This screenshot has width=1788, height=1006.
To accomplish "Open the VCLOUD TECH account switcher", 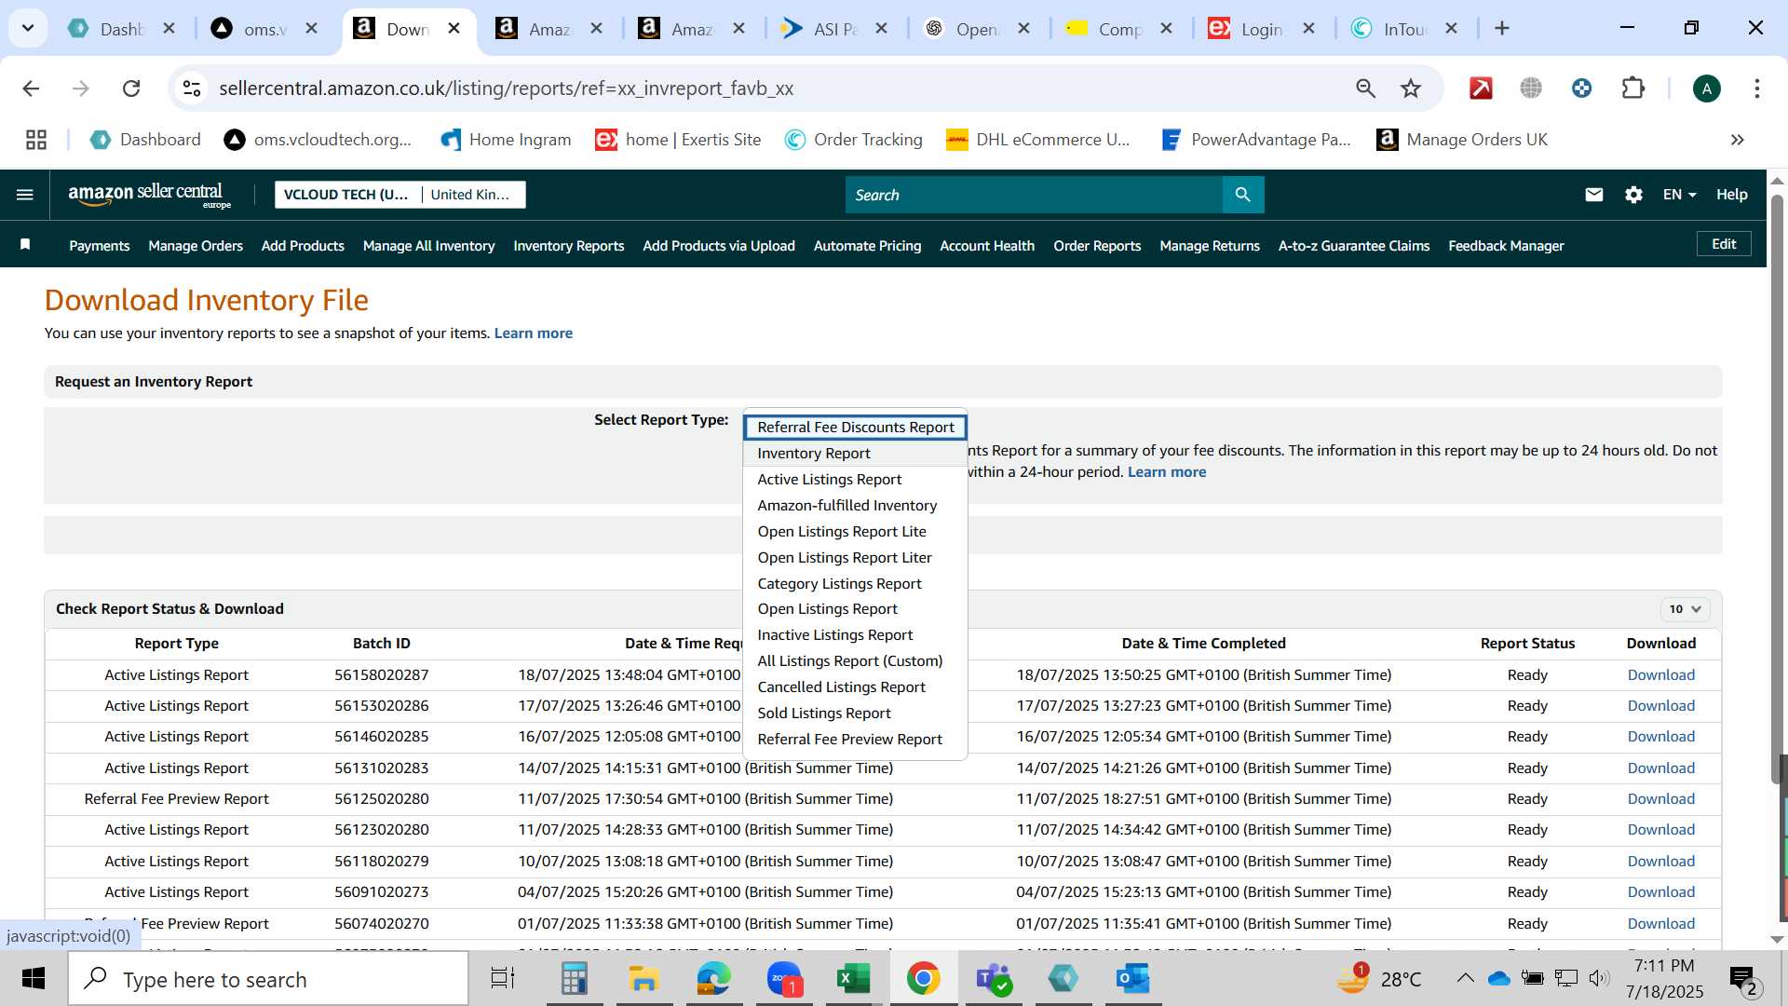I will [x=400, y=195].
